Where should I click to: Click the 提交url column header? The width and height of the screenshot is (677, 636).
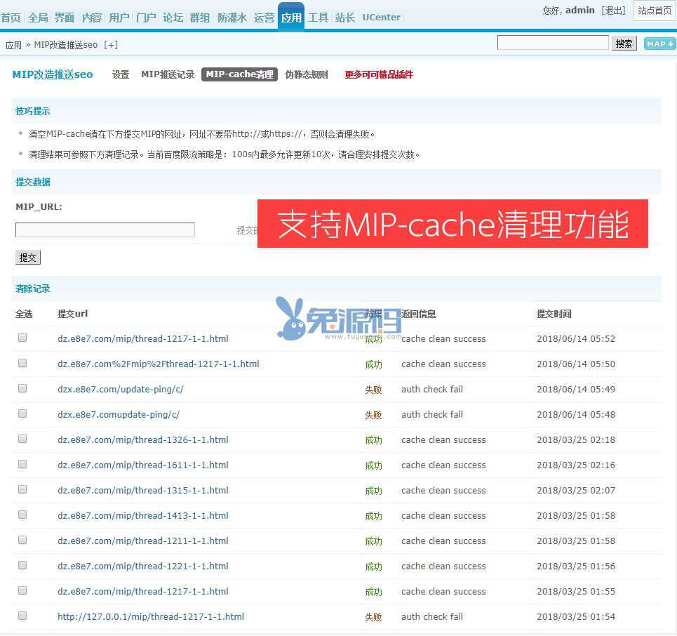(72, 314)
